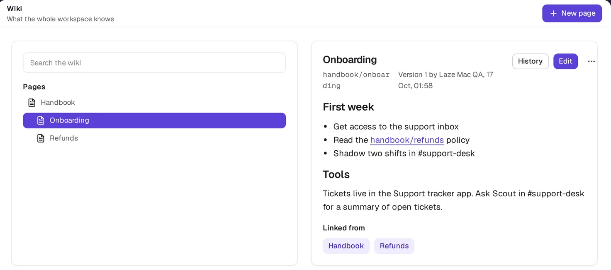
Task: Click the Onboarding page document icon
Action: (41, 121)
